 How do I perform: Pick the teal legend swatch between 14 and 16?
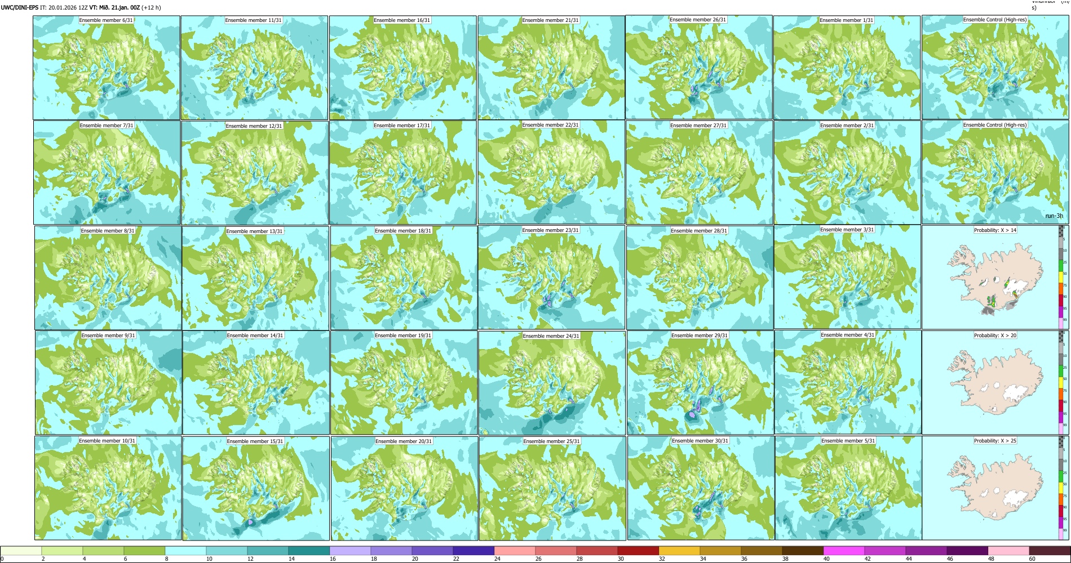(x=309, y=551)
